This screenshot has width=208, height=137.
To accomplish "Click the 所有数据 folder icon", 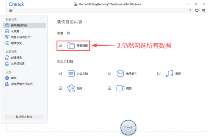I will [71, 45].
